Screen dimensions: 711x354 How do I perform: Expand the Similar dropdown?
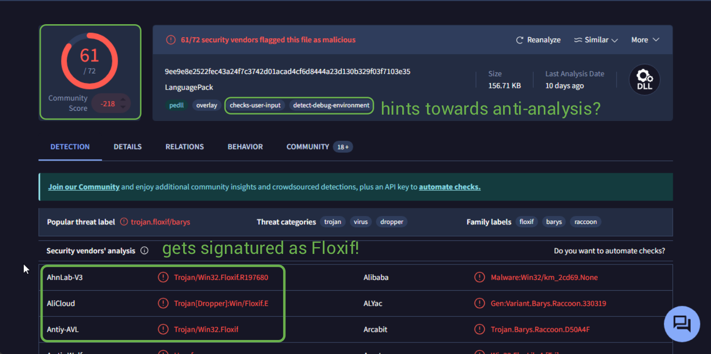tap(596, 40)
